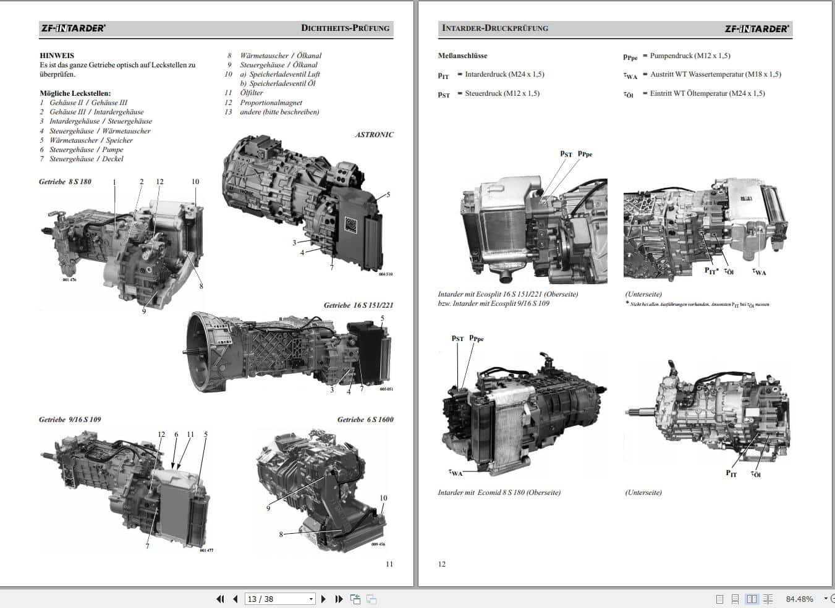Go back to the previous page
The height and width of the screenshot is (608, 835).
click(x=235, y=599)
